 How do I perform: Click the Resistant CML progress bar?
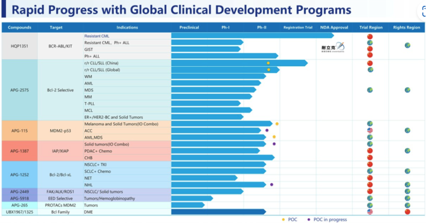point(251,36)
